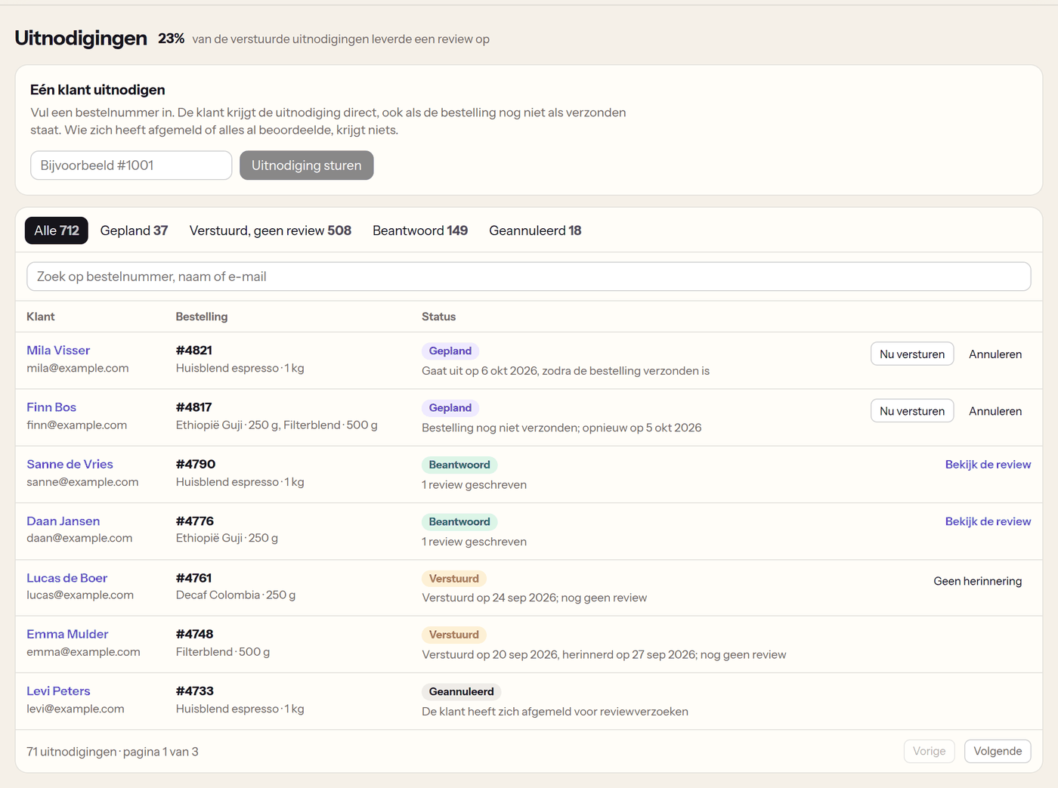This screenshot has height=788, width=1058.
Task: Open customer Mila Visser
Action: (x=58, y=351)
